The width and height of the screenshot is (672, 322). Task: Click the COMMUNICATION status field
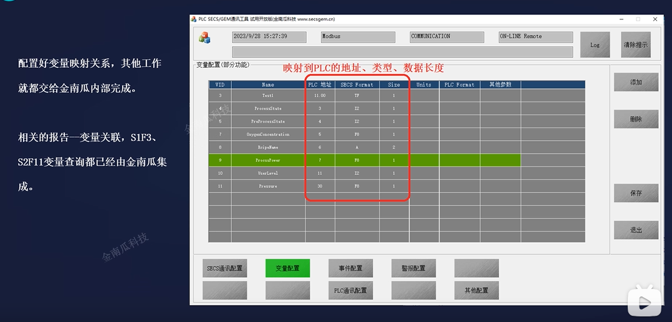(x=447, y=37)
